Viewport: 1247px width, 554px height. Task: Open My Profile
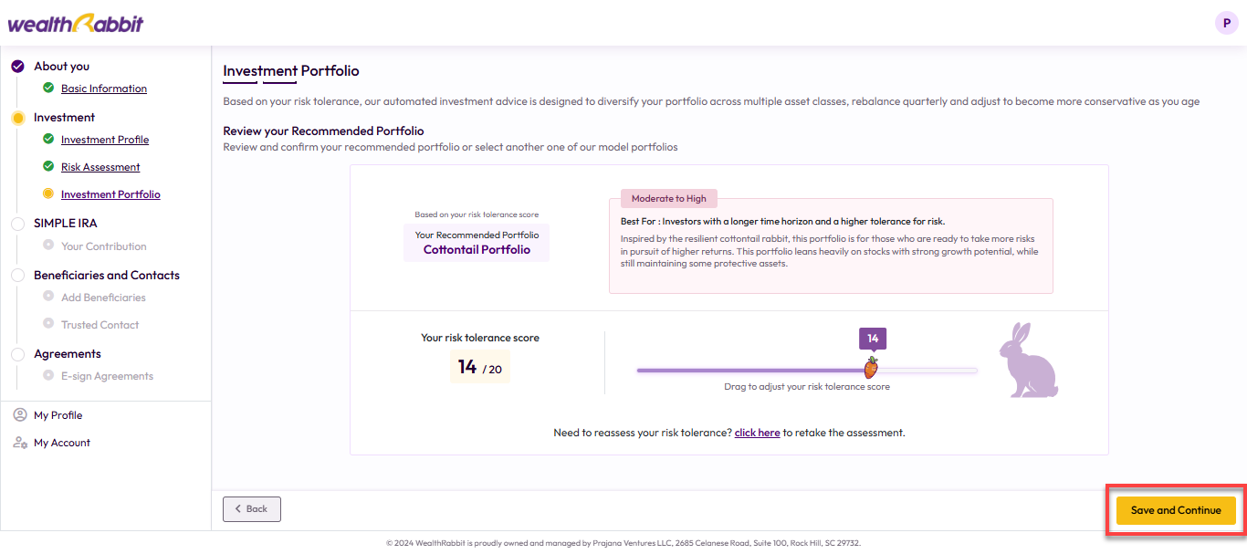[x=58, y=415]
